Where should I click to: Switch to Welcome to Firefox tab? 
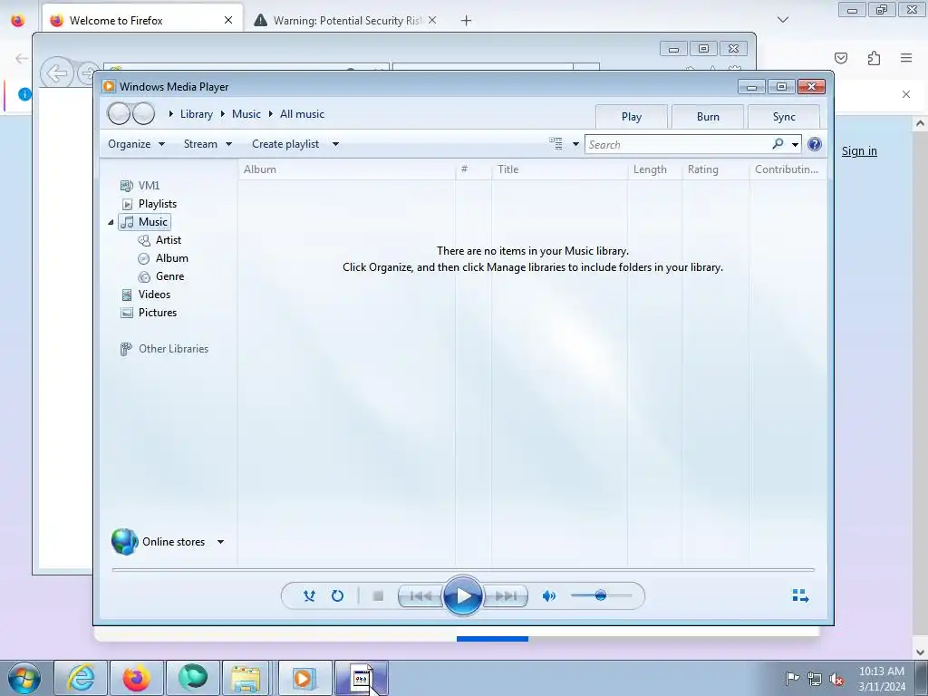pos(143,20)
